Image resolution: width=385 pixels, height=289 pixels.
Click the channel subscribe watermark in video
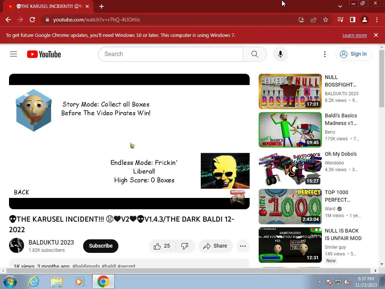238,197
